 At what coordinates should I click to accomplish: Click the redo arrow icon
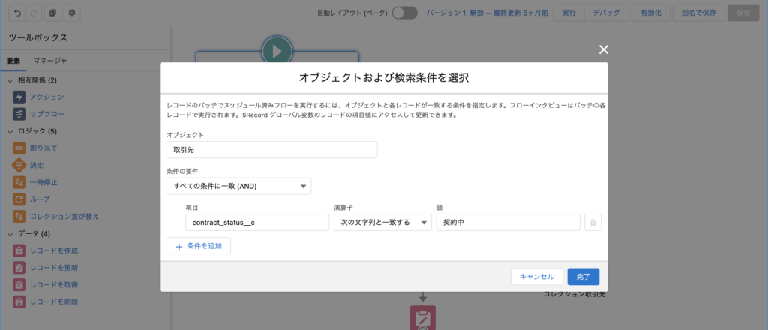[x=31, y=13]
